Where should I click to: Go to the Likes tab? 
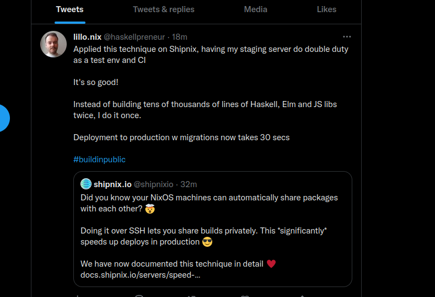tap(326, 9)
